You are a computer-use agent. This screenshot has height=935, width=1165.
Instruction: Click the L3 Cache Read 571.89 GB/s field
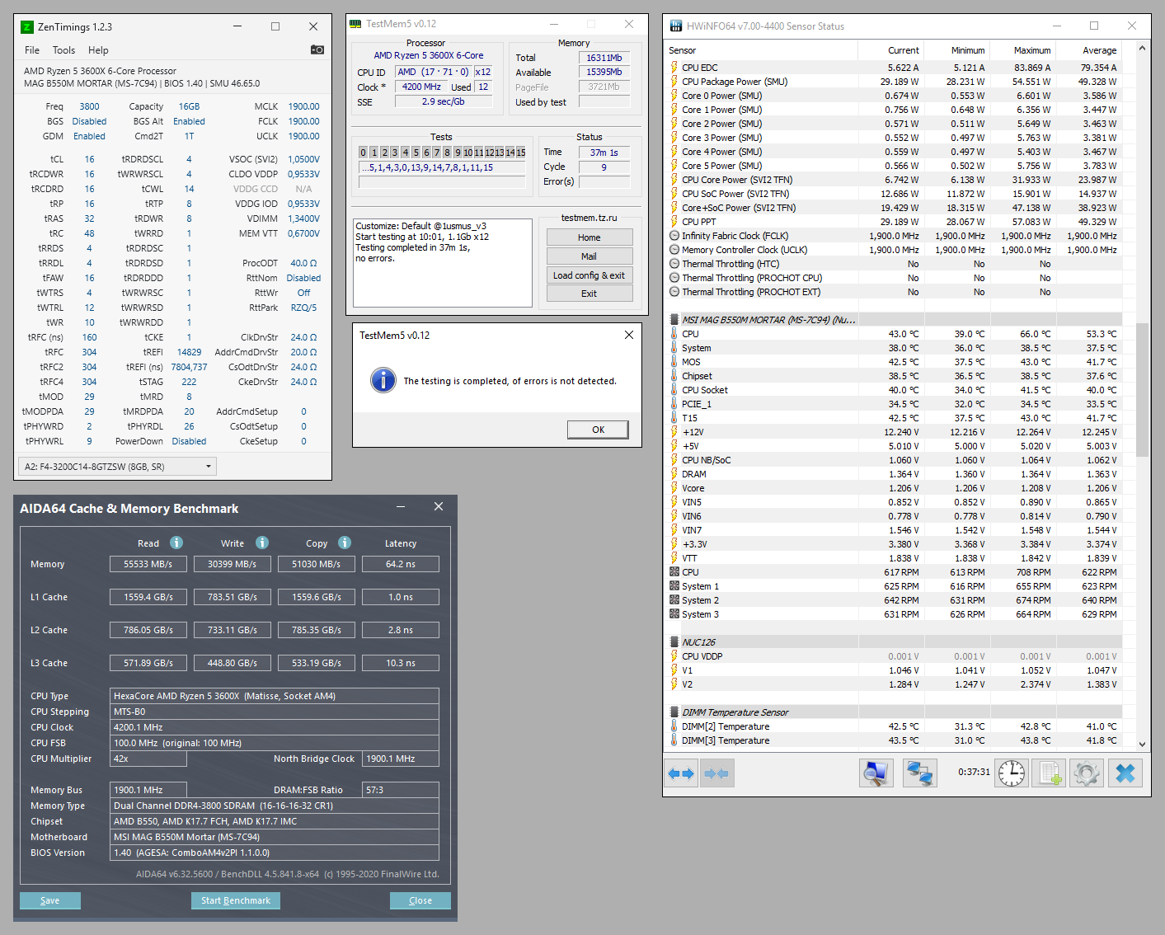click(148, 663)
